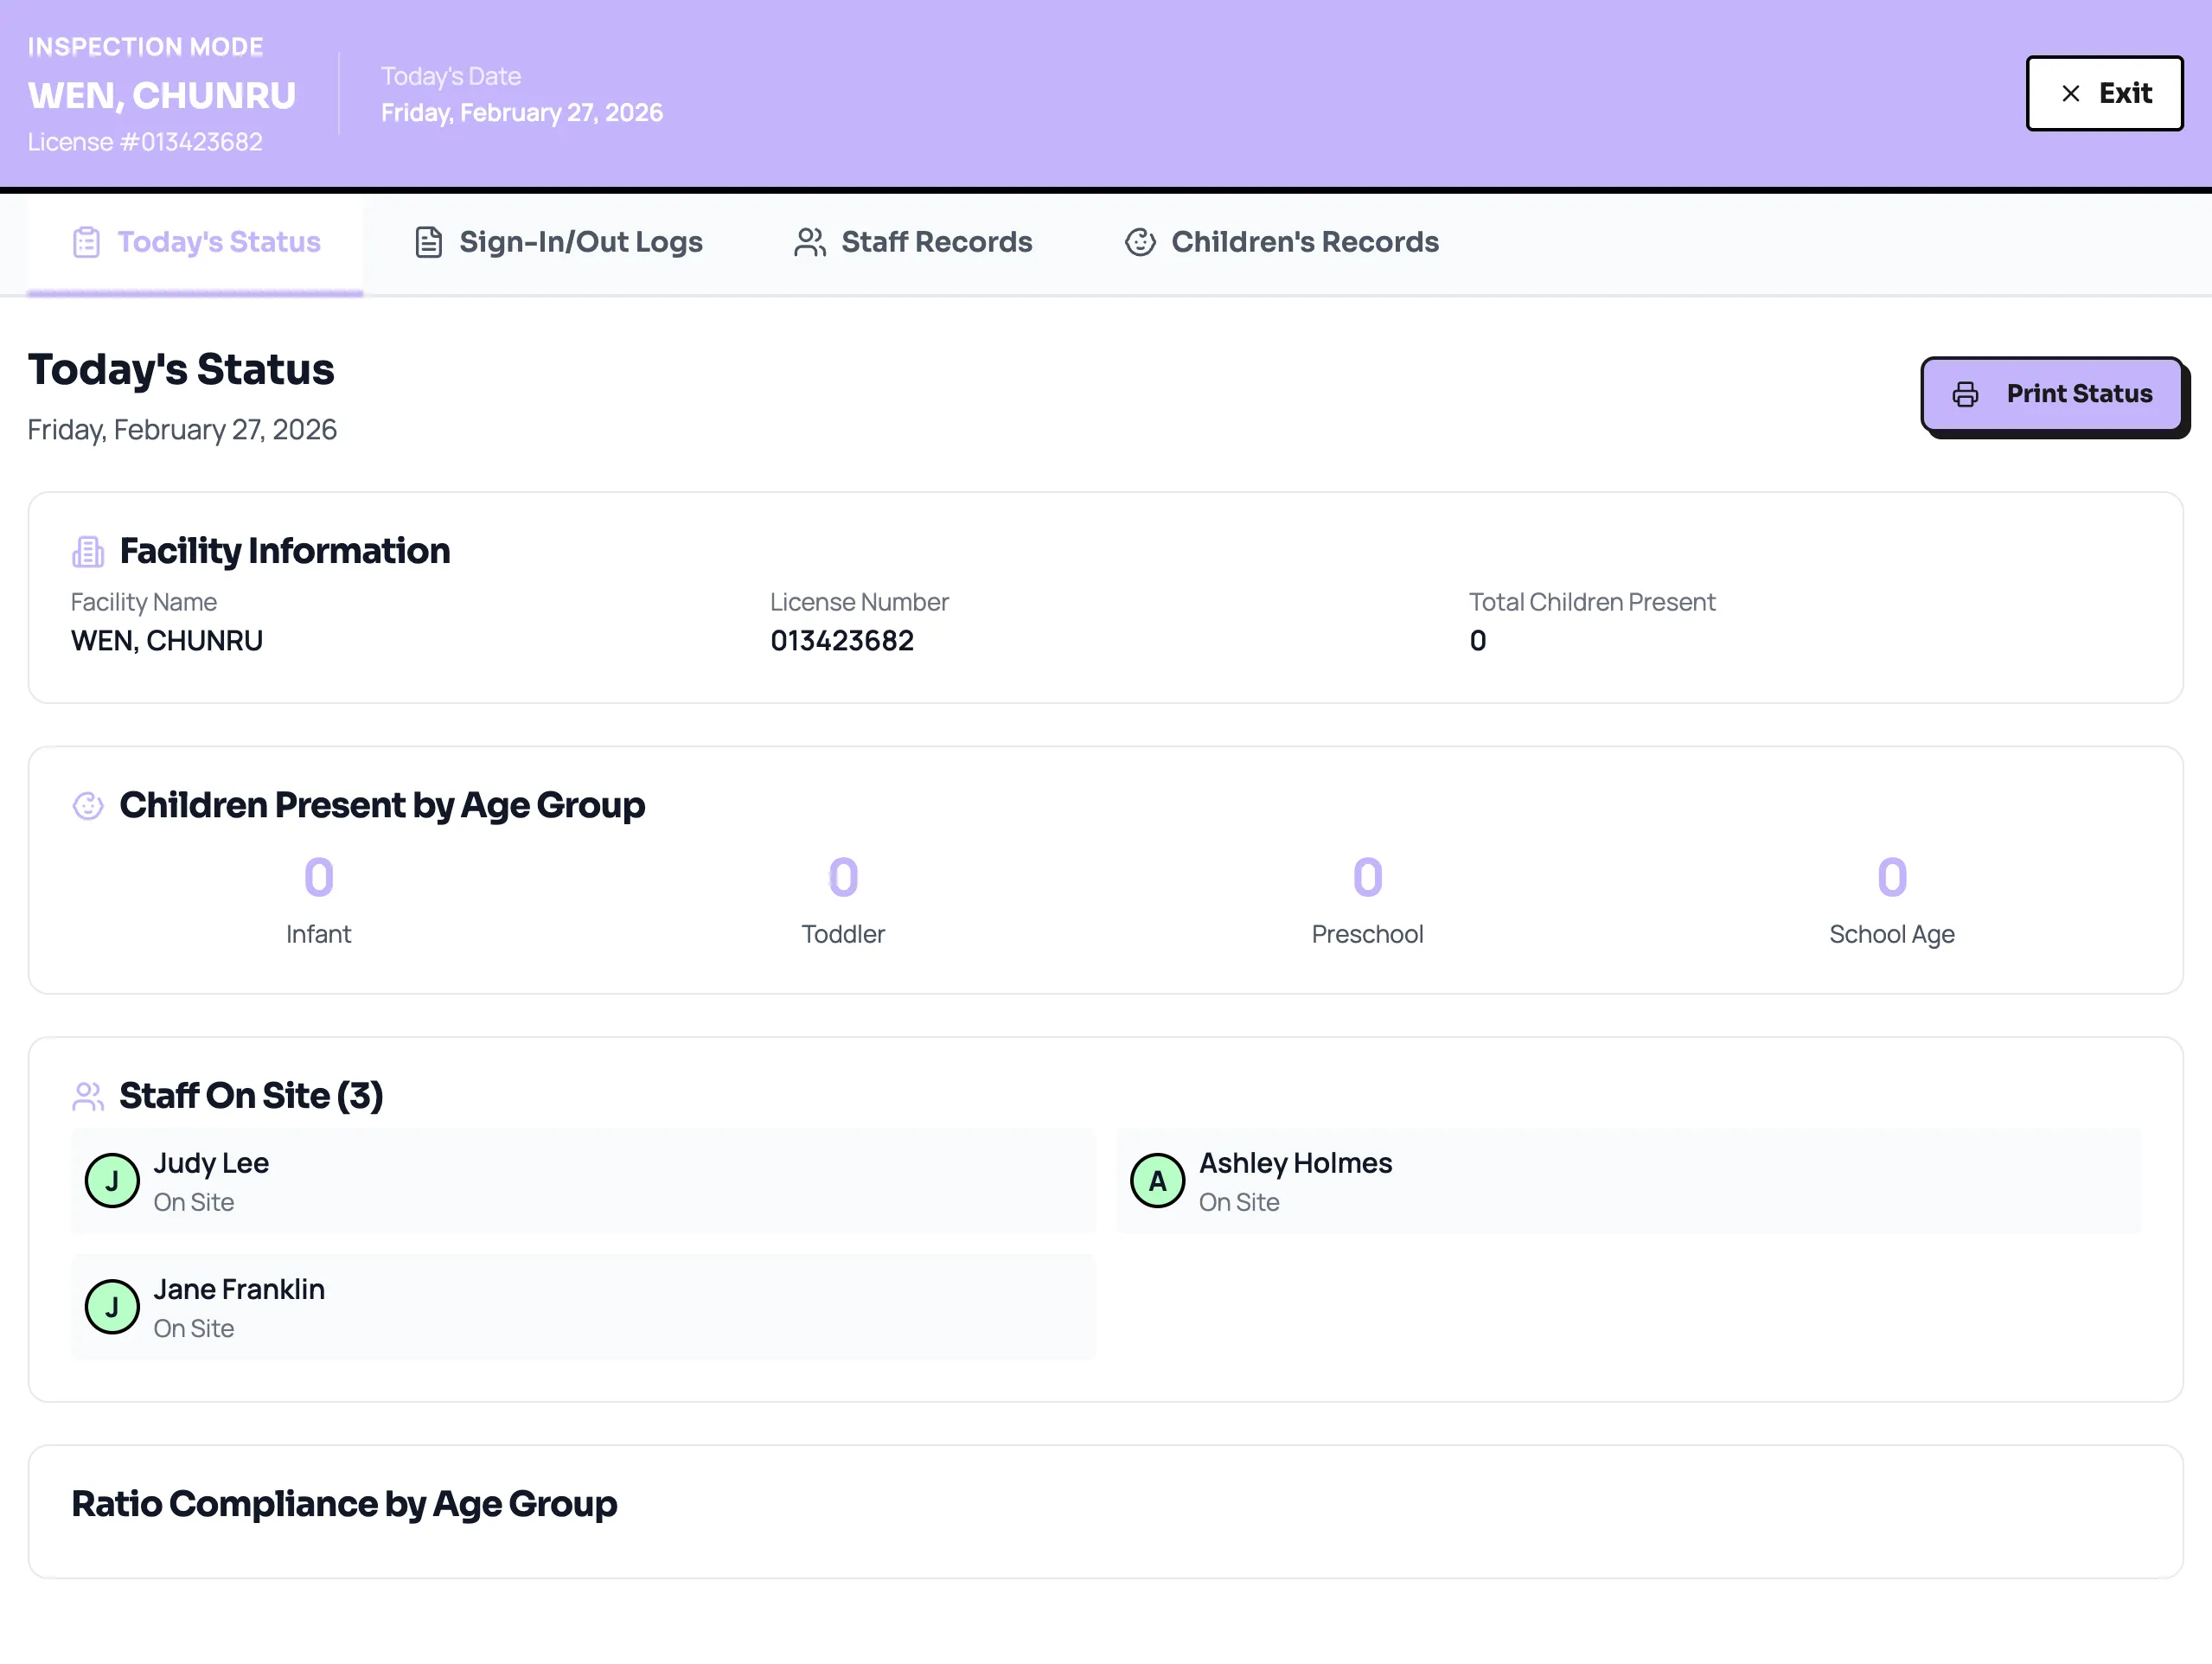Click the people icon beside Staff On Site
The width and height of the screenshot is (2212, 1664).
pyautogui.click(x=88, y=1095)
